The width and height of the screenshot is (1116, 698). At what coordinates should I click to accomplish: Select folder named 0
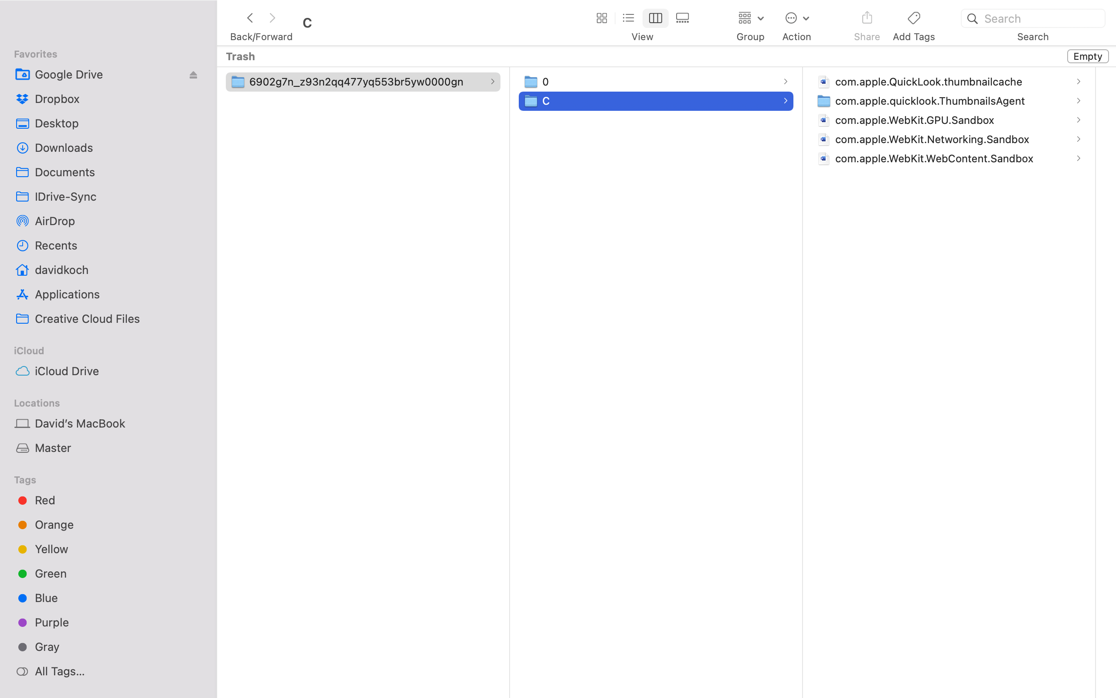[545, 82]
